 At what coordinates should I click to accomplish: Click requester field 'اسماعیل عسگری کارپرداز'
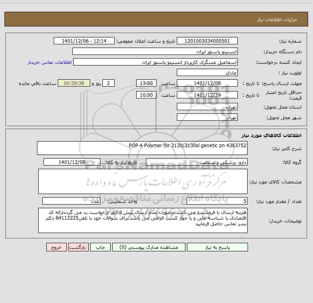coord(156,62)
